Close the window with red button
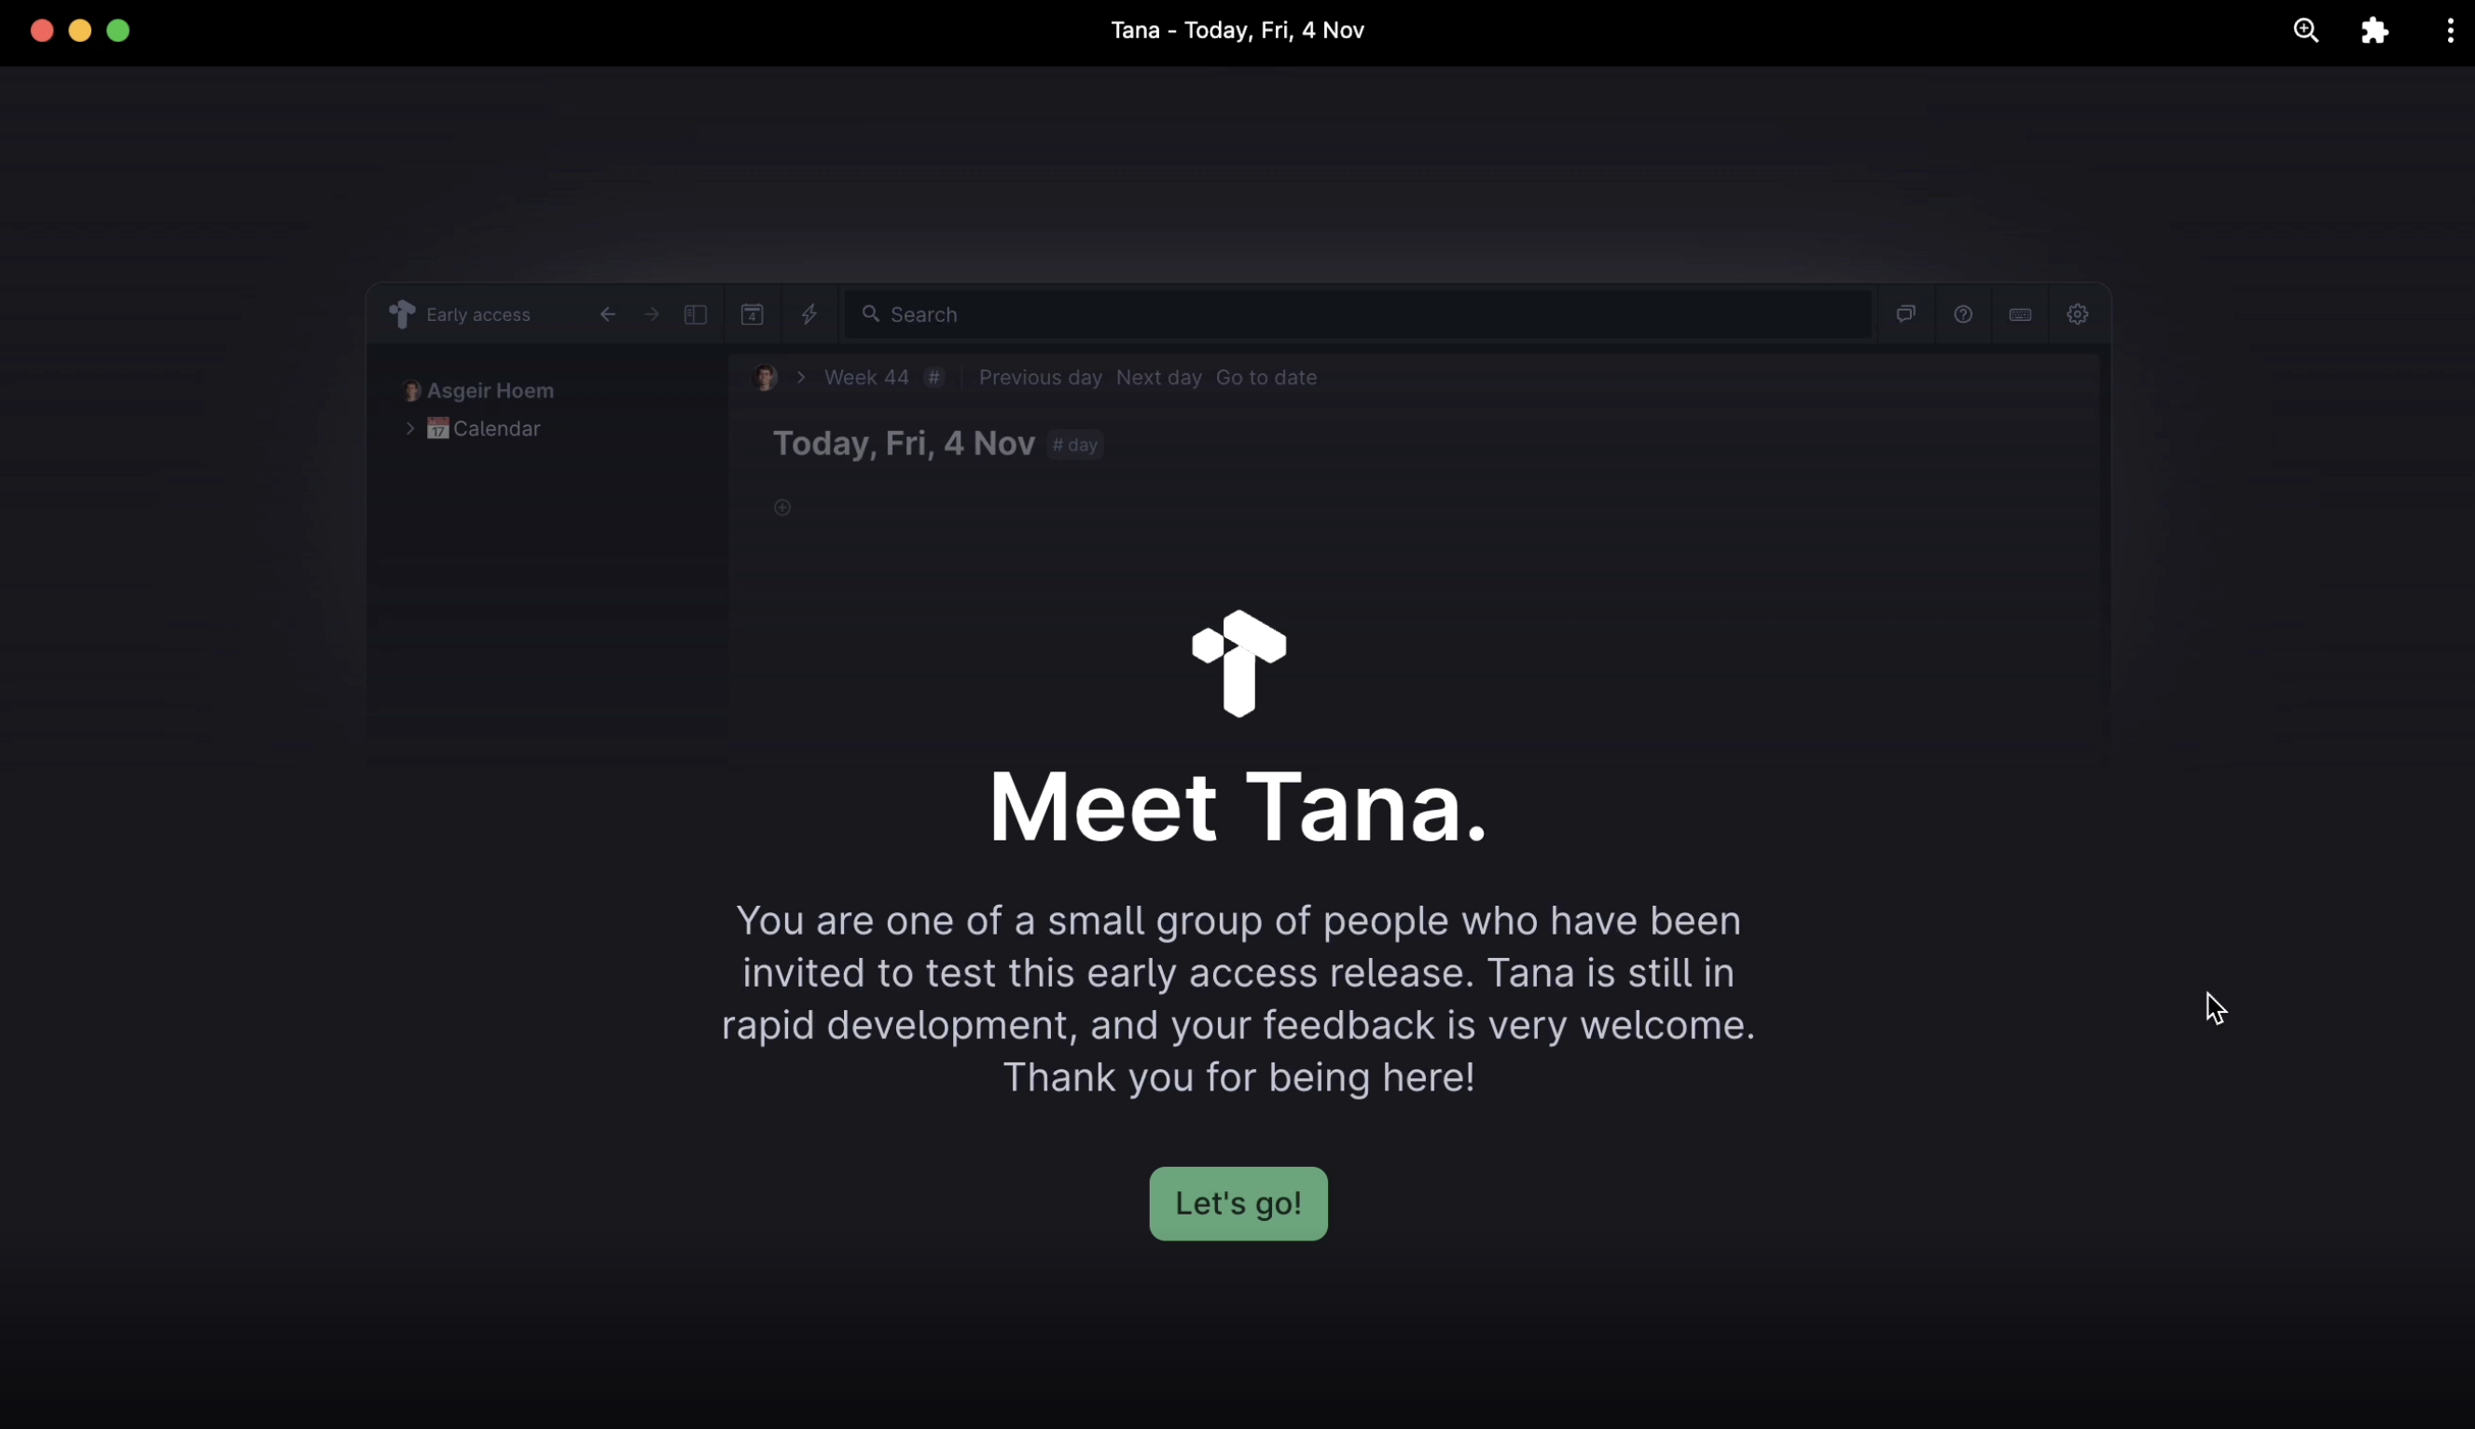 pos(42,31)
